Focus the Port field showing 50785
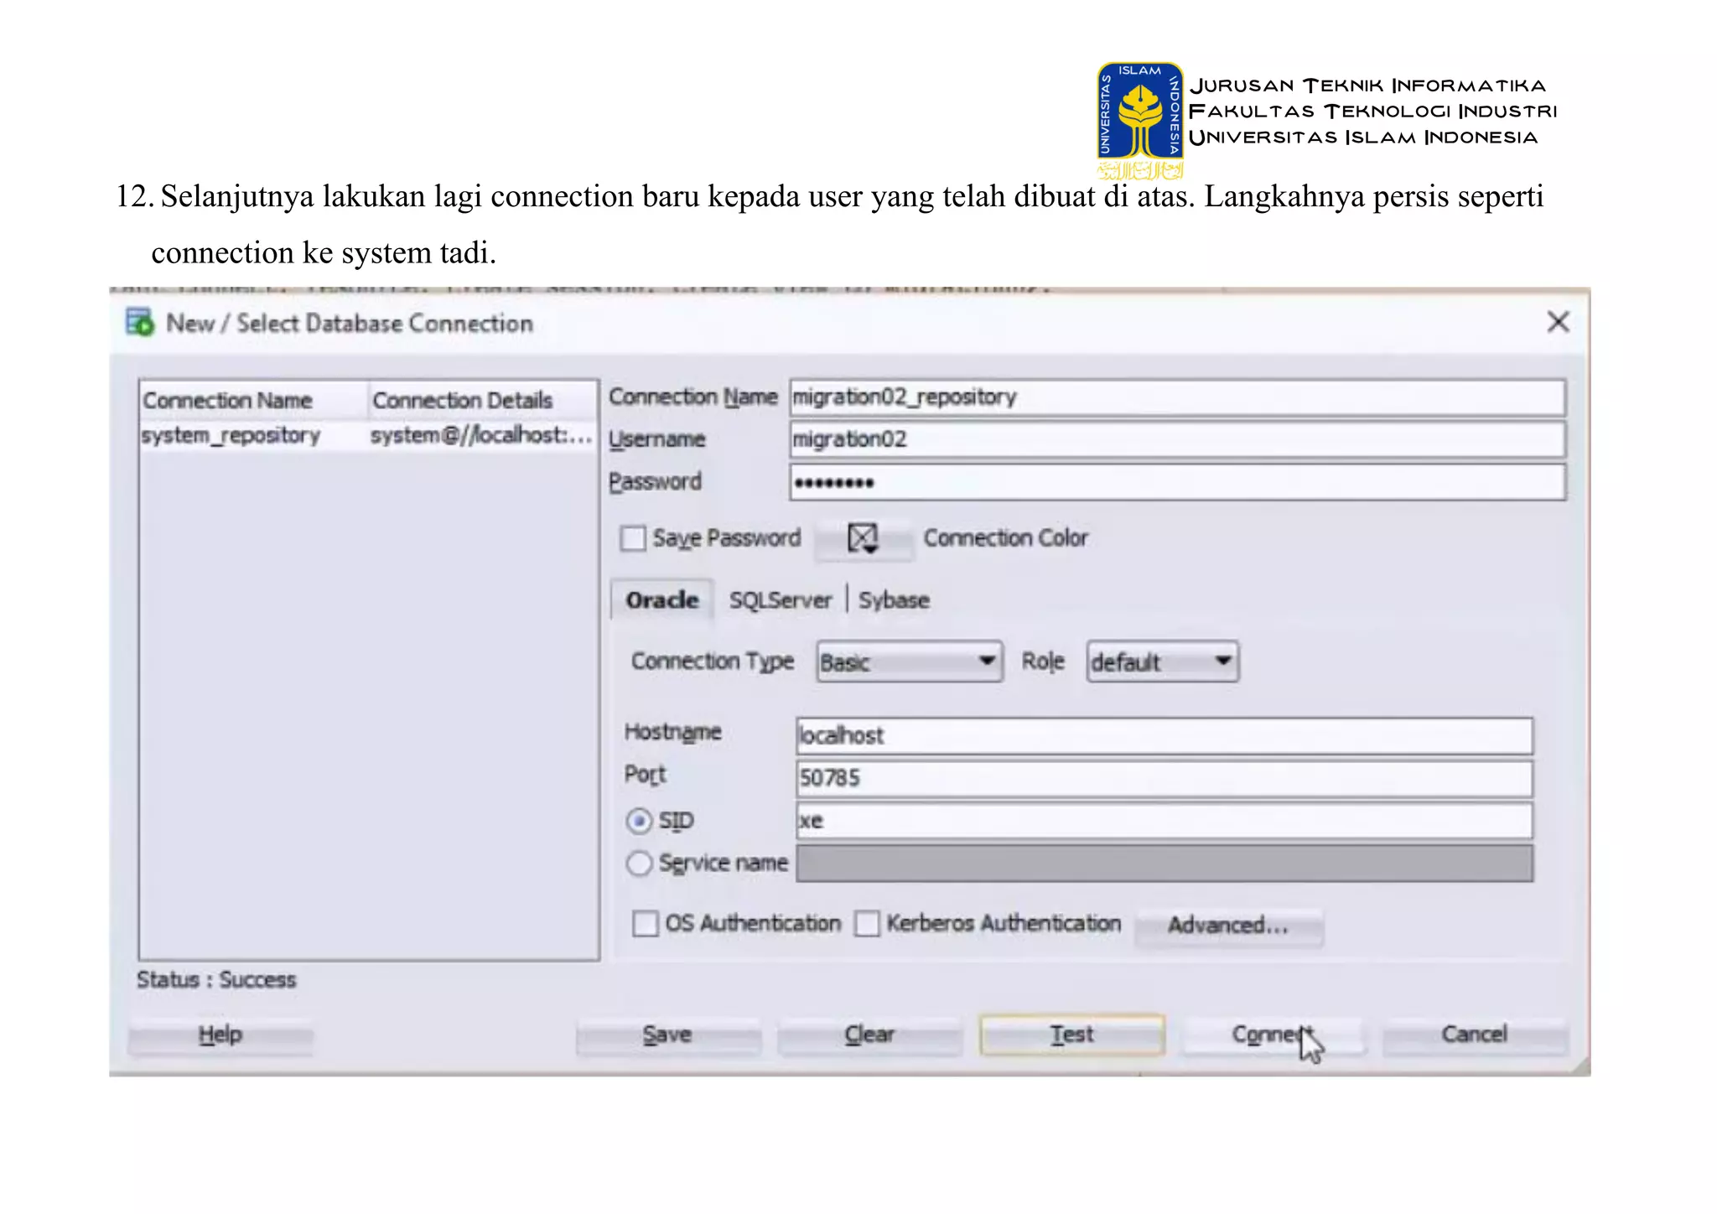 (1165, 778)
